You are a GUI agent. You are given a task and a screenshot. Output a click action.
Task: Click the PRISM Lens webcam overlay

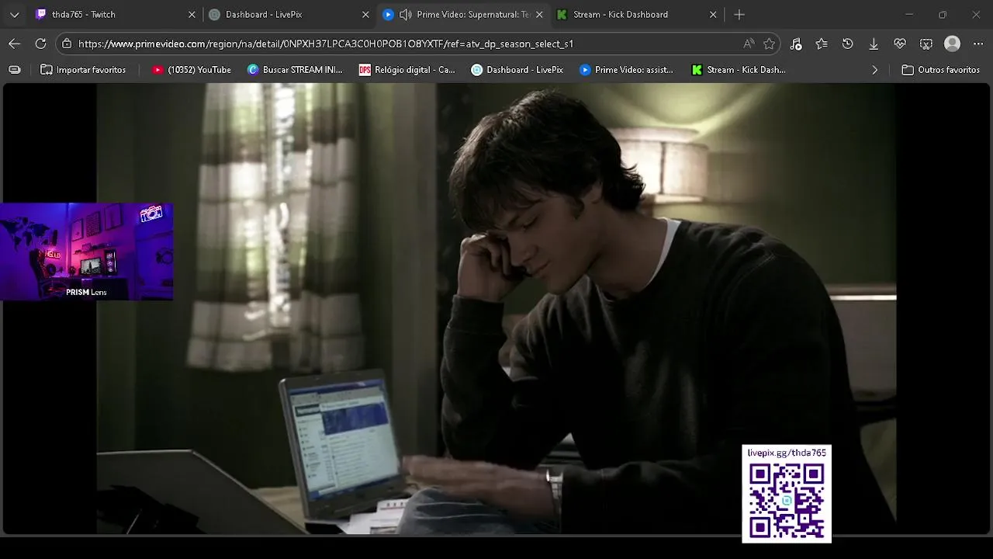[86, 252]
